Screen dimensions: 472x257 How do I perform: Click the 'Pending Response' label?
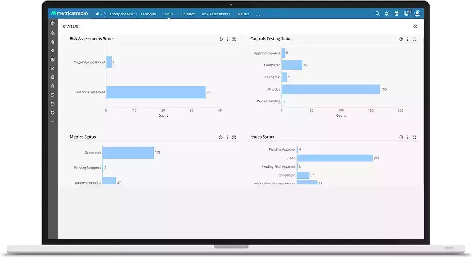click(x=87, y=168)
